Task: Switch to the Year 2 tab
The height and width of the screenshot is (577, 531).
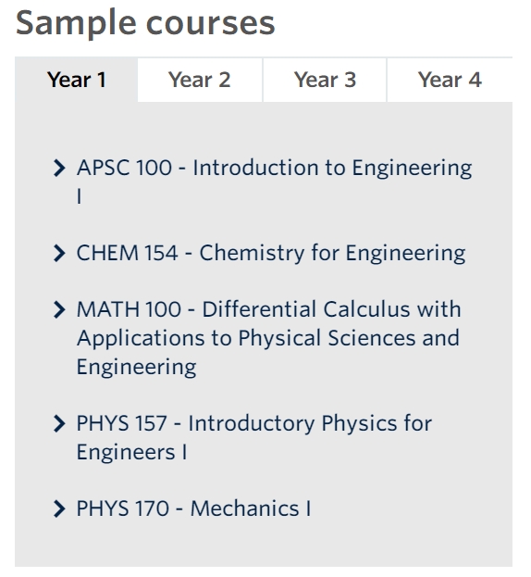Action: [x=200, y=80]
